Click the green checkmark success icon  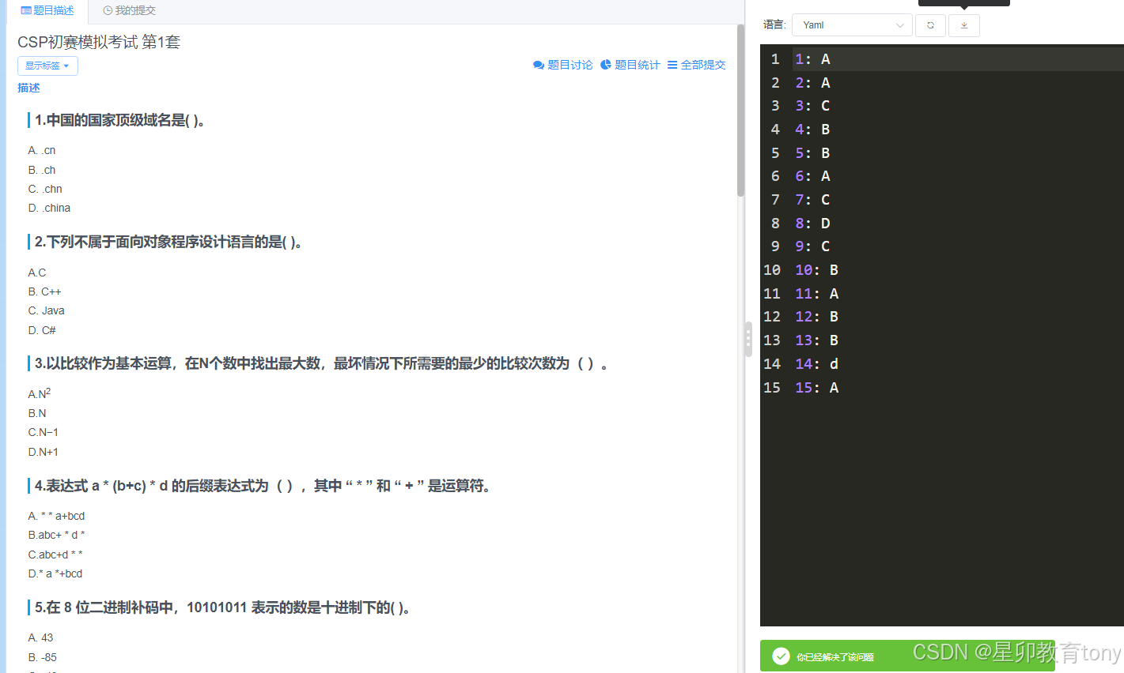[781, 656]
